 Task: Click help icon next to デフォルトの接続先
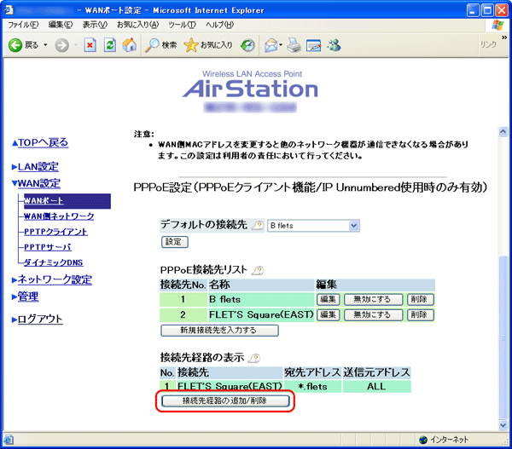(258, 225)
